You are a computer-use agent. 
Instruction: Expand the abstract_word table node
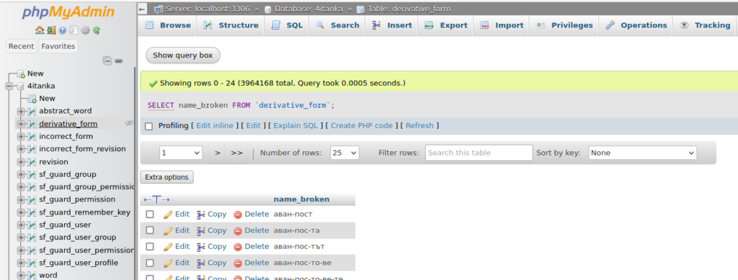tap(21, 112)
